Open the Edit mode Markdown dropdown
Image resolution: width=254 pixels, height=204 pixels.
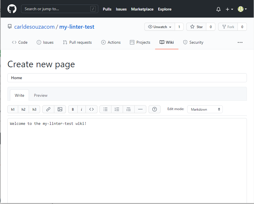point(205,109)
